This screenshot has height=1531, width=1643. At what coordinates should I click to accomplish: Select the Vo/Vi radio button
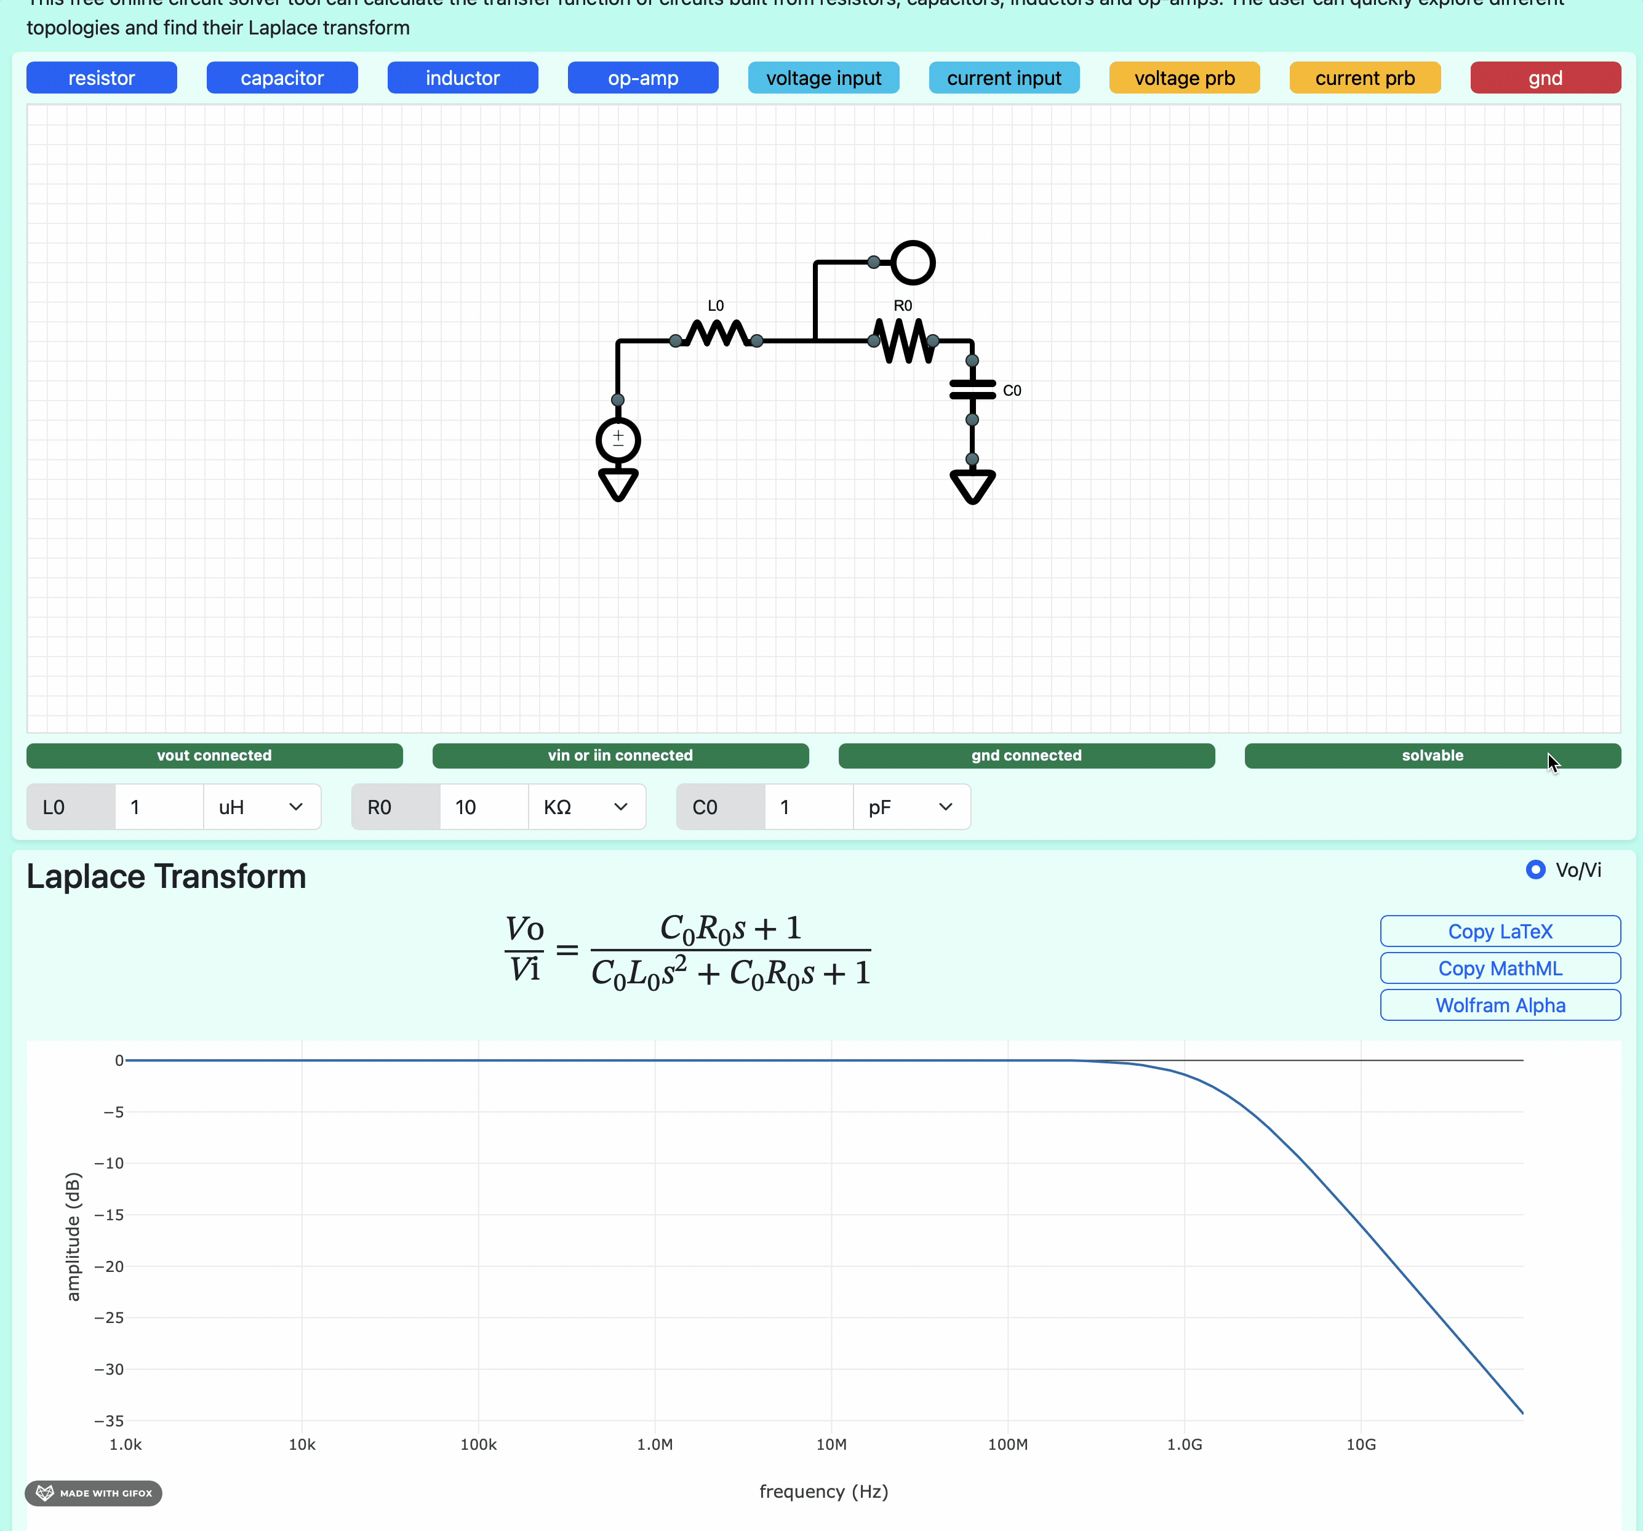tap(1535, 869)
